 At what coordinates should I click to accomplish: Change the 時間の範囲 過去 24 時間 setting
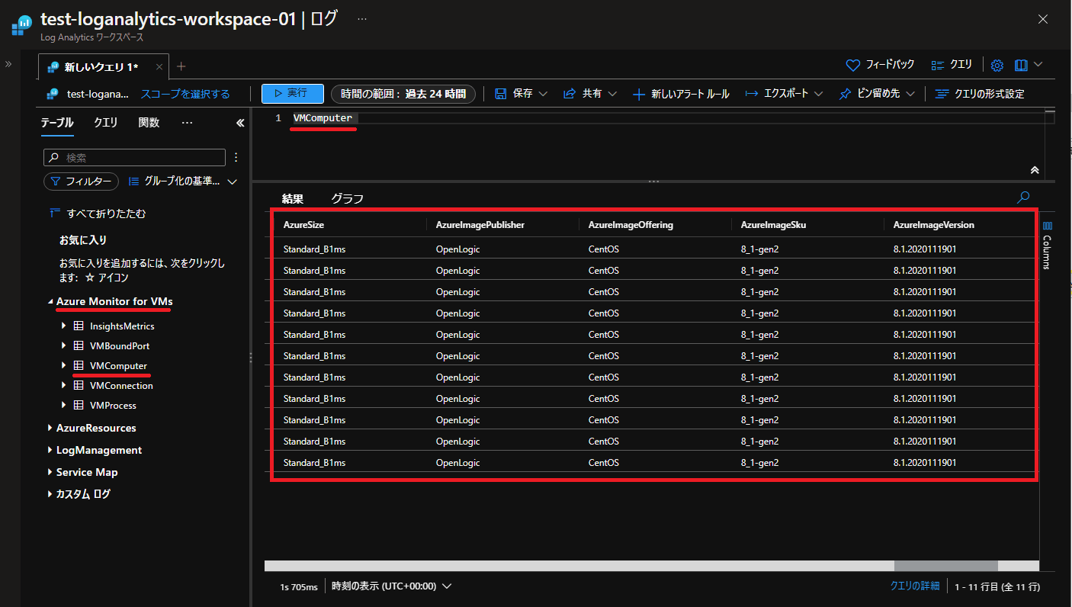403,94
